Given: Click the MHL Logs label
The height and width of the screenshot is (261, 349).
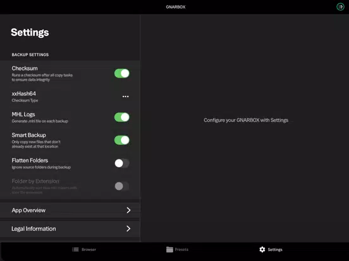Looking at the screenshot, I should click(x=23, y=115).
